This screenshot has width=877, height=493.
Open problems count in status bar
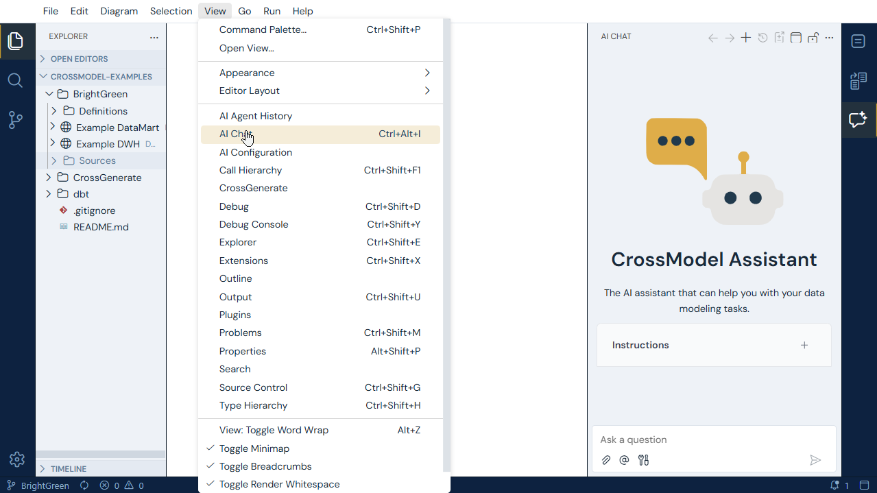pos(121,485)
